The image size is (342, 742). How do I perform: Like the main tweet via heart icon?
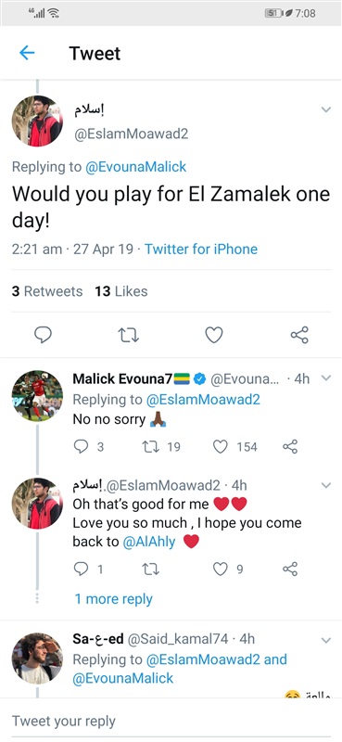(x=214, y=335)
